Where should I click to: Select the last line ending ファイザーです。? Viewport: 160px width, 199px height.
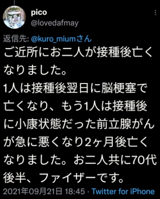coord(63,179)
